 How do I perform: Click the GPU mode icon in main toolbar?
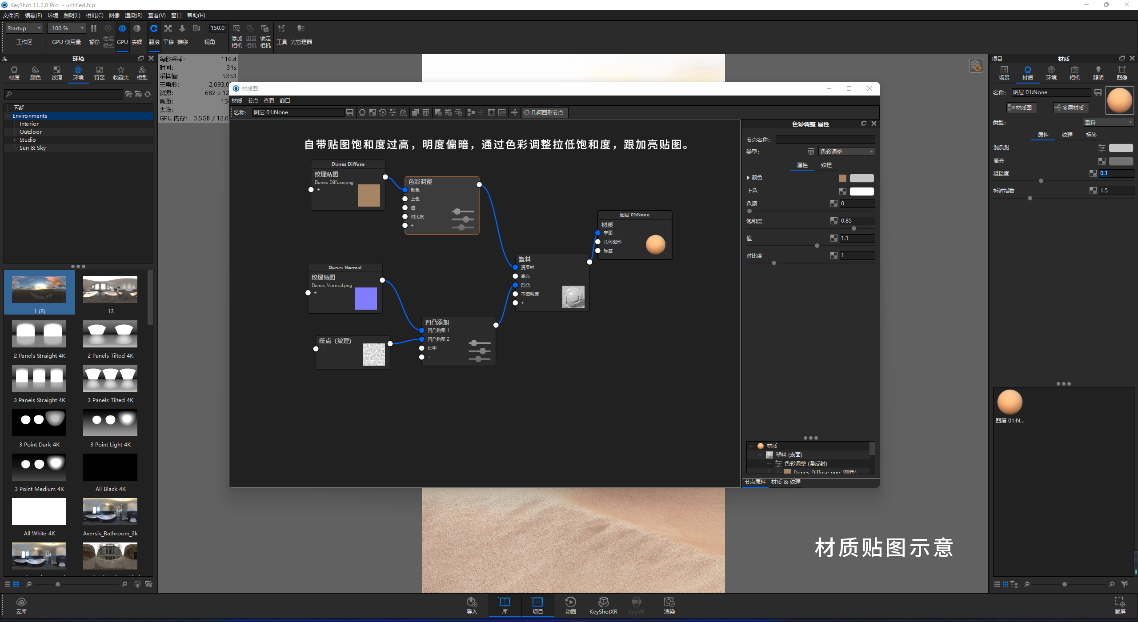(122, 29)
